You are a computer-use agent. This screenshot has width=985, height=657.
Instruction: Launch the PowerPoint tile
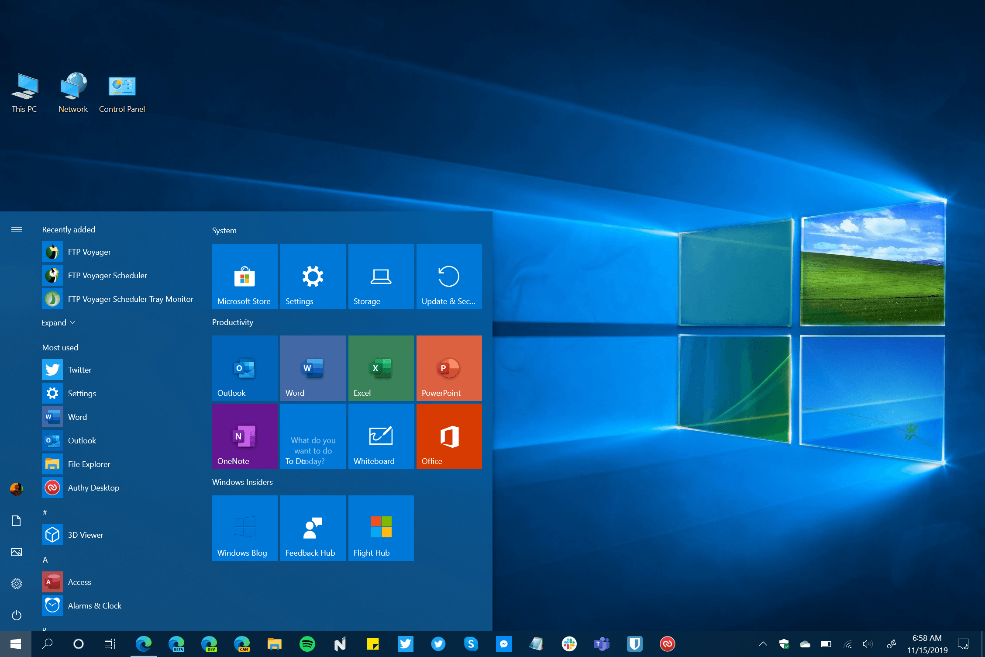449,368
